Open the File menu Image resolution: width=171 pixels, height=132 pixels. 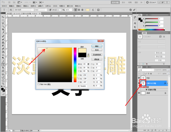tap(4, 6)
